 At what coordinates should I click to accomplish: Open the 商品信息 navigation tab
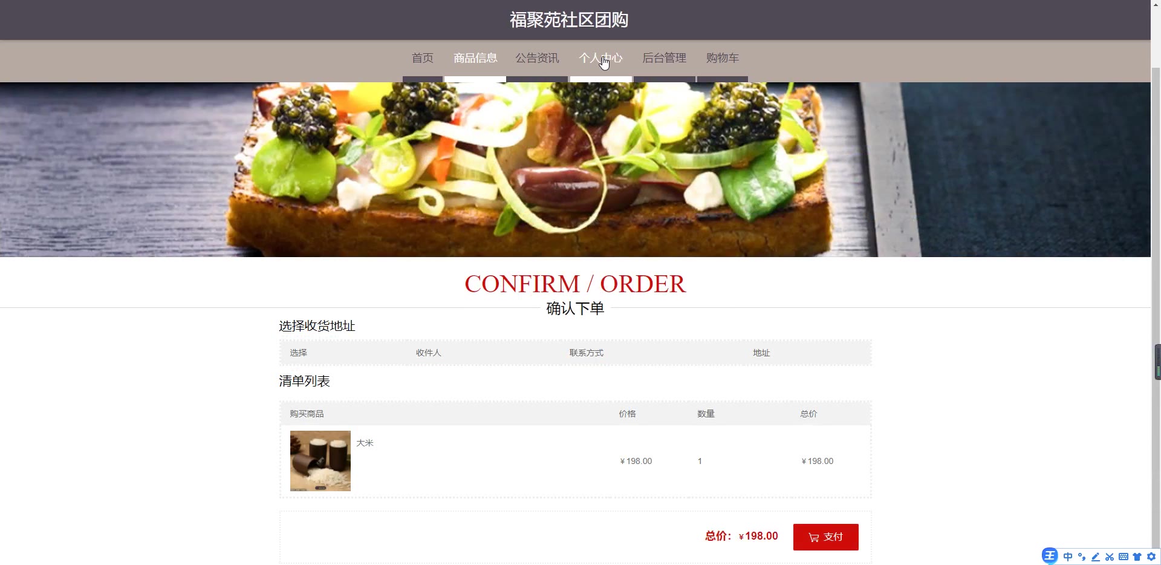(x=475, y=58)
